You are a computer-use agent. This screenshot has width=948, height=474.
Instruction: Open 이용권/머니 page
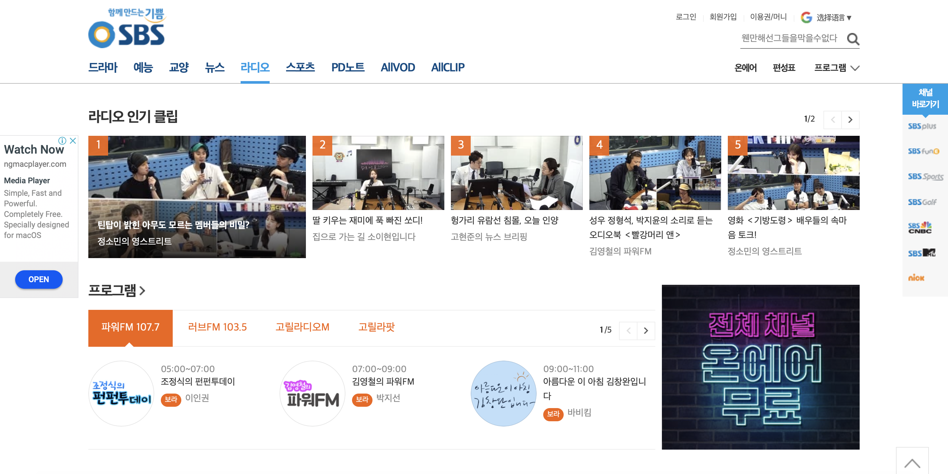(768, 17)
